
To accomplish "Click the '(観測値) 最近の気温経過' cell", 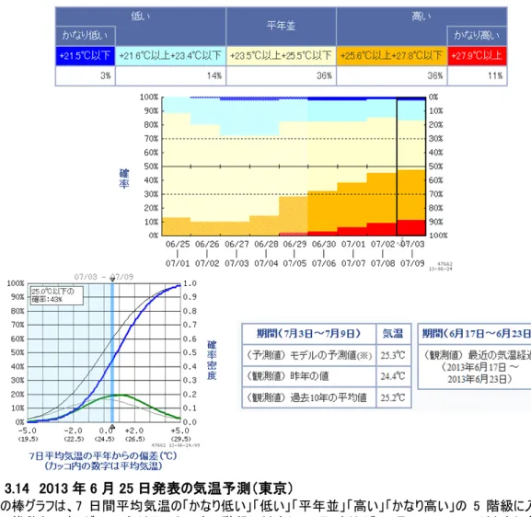I will (475, 367).
